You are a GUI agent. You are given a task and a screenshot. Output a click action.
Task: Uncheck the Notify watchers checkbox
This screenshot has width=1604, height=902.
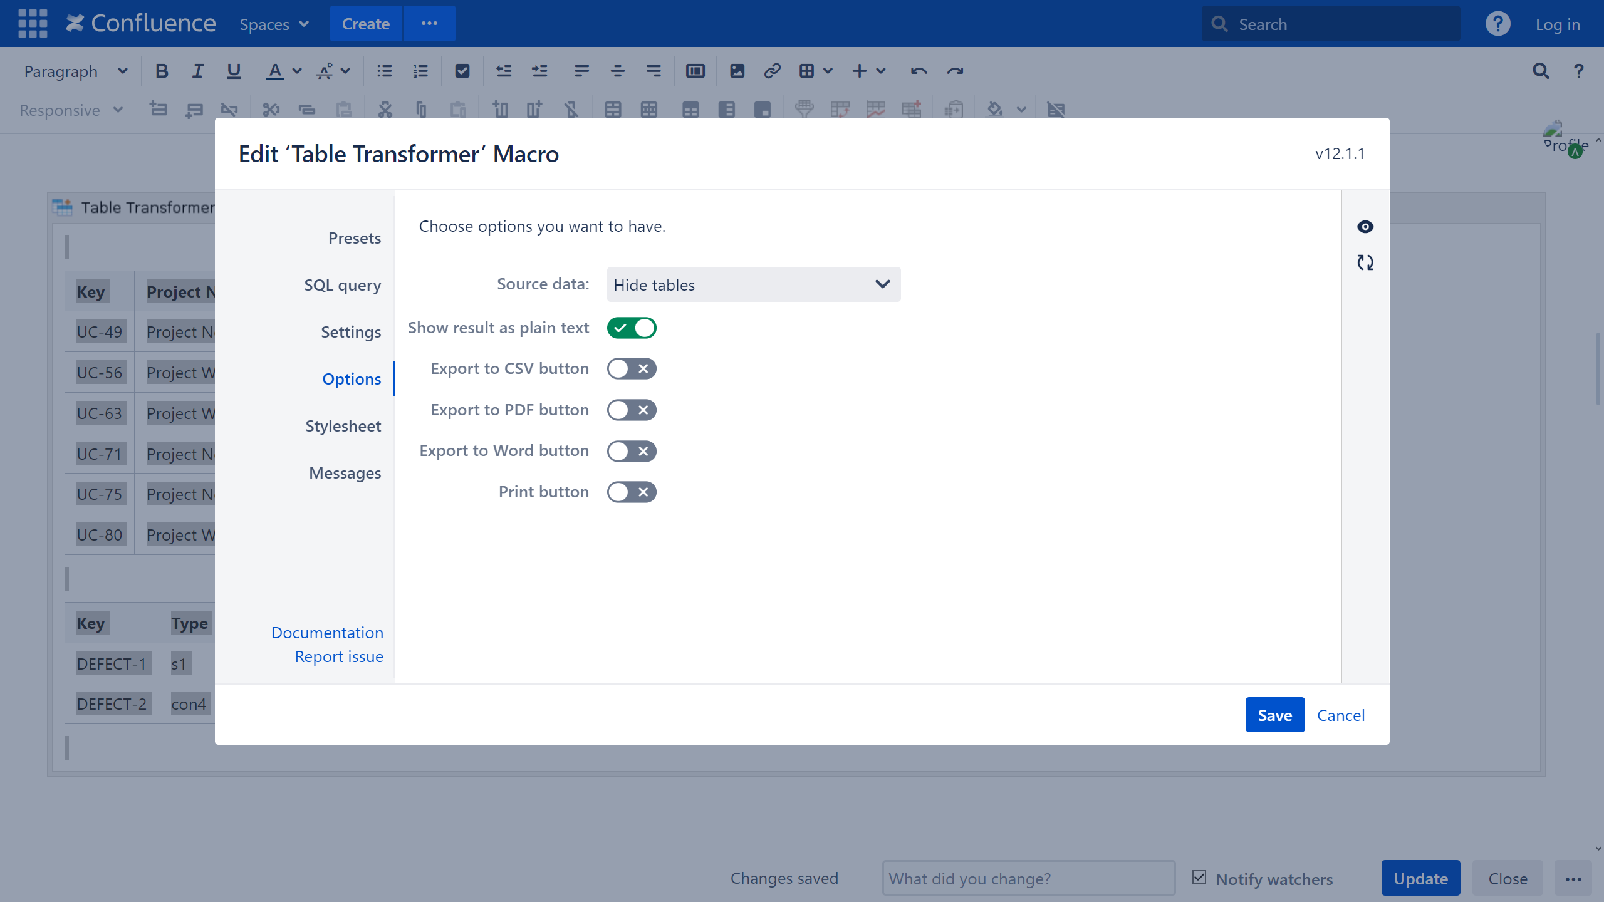[x=1199, y=878]
